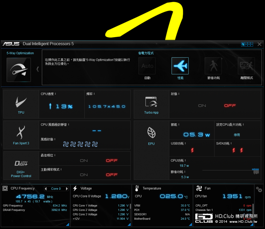Set active frequency mode to OFF
The width and height of the screenshot is (265, 229).
[112, 175]
